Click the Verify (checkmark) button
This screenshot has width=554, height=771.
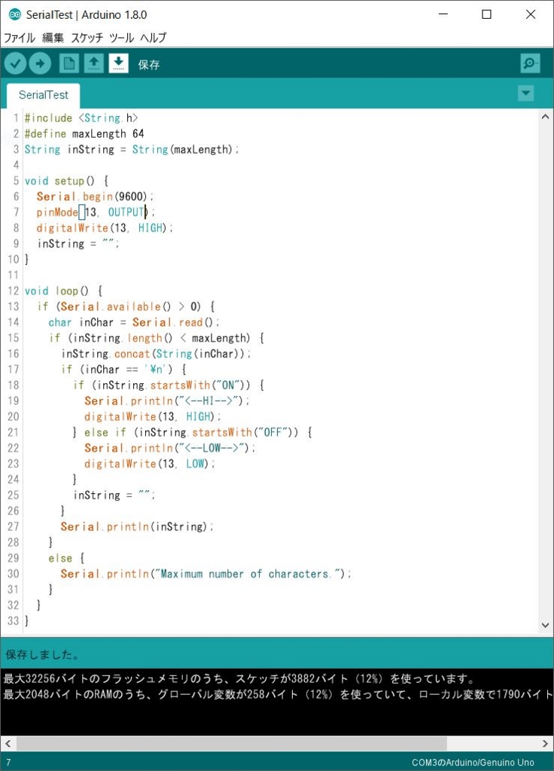click(x=15, y=63)
